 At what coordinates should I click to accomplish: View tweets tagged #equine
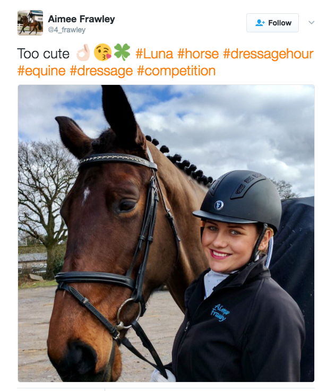[41, 71]
